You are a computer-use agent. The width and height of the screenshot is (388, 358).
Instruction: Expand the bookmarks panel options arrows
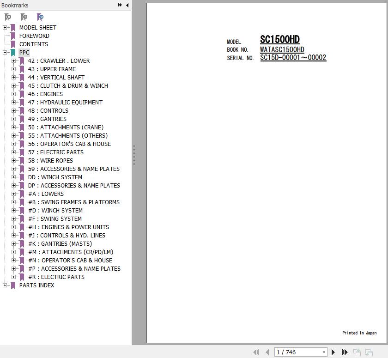point(120,5)
